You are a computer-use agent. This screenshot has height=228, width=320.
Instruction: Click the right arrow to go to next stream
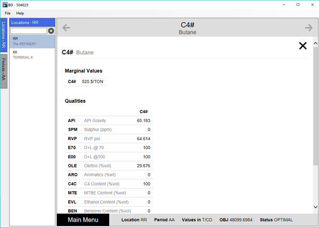(x=308, y=28)
